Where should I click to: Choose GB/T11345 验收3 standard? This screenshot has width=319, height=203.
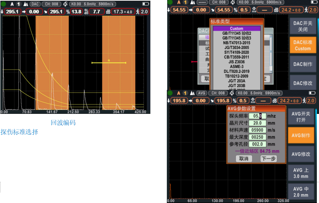pyautogui.click(x=237, y=38)
